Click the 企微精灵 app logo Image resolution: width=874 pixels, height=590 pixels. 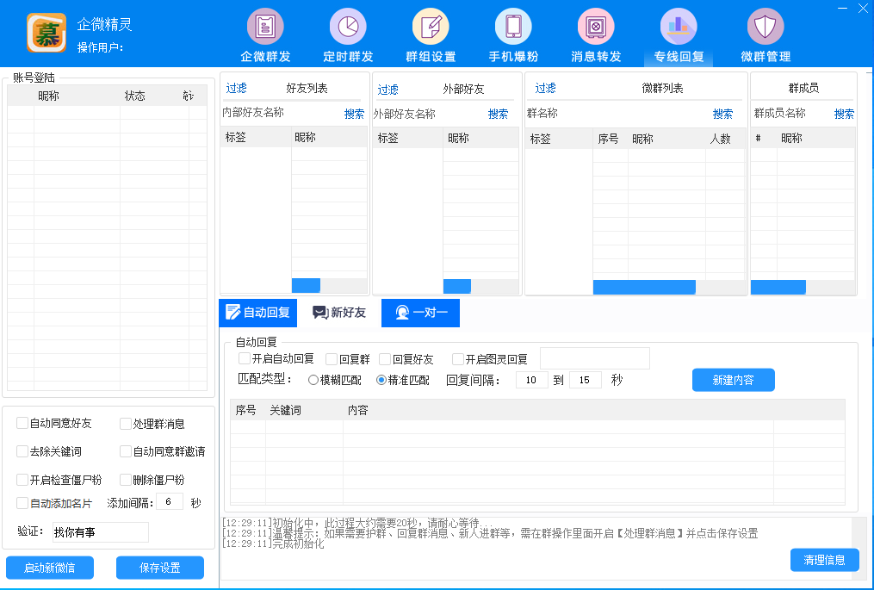(x=46, y=33)
